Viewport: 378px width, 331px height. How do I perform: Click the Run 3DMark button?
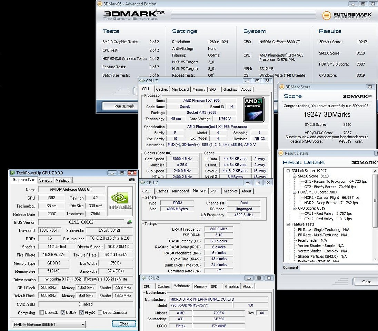pyautogui.click(x=120, y=106)
